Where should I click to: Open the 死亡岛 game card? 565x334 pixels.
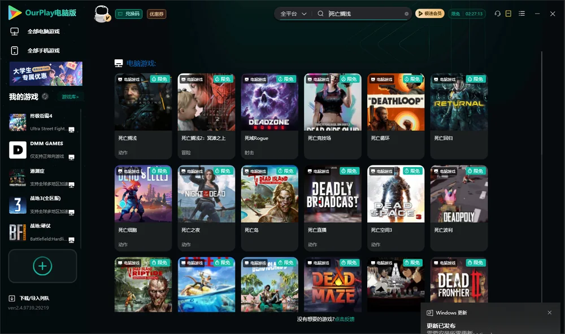pos(270,208)
